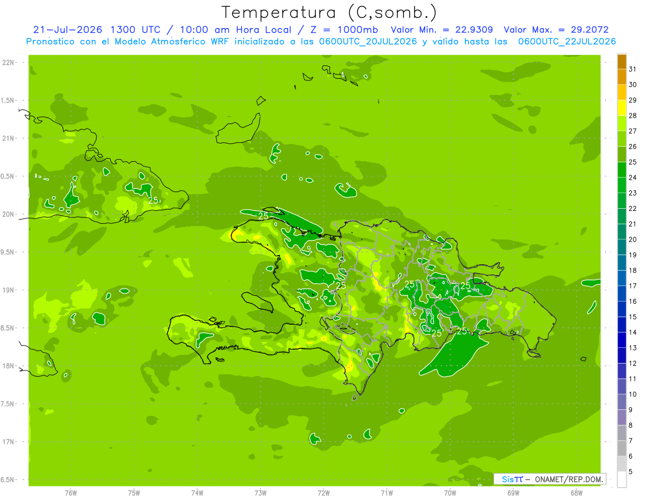Click the yellow legend swatch between 28 and 29

(622, 108)
